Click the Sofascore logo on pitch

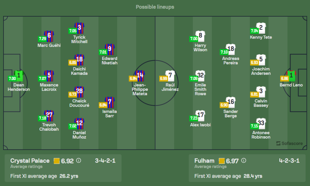tap(290, 143)
